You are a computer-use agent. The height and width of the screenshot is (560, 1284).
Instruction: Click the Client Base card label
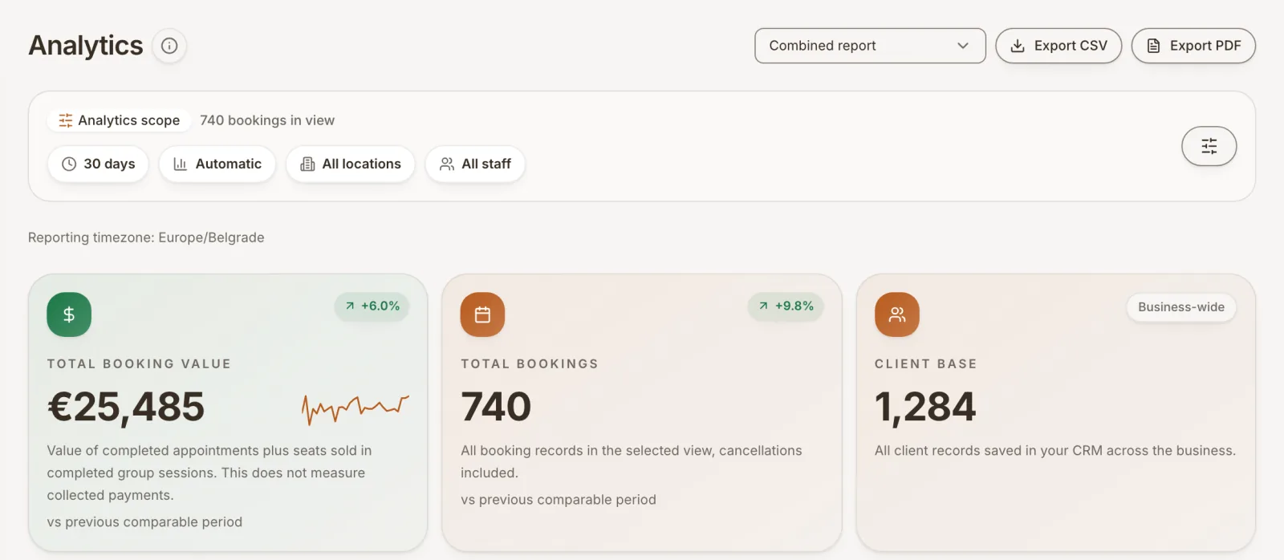926,364
